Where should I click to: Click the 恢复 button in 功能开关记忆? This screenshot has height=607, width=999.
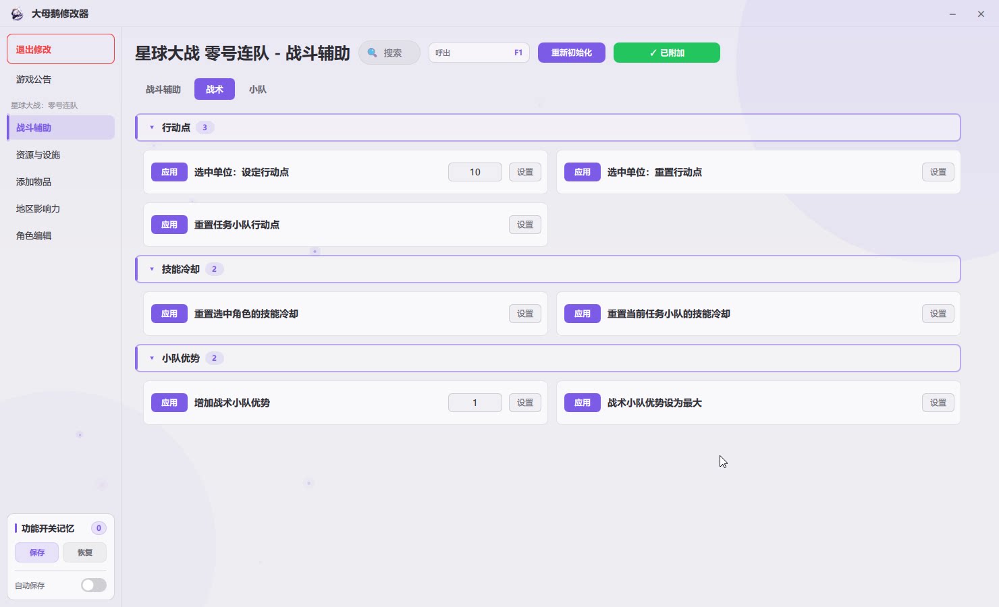(85, 552)
